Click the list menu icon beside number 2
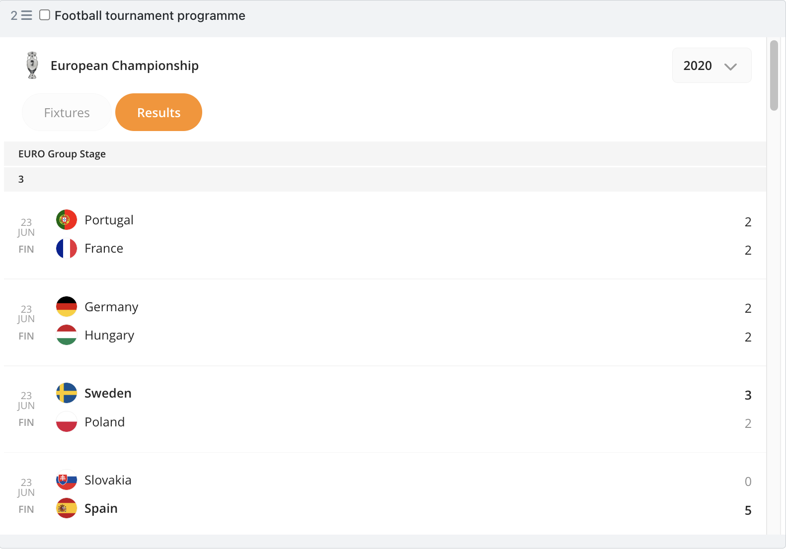The image size is (786, 549). (x=27, y=15)
